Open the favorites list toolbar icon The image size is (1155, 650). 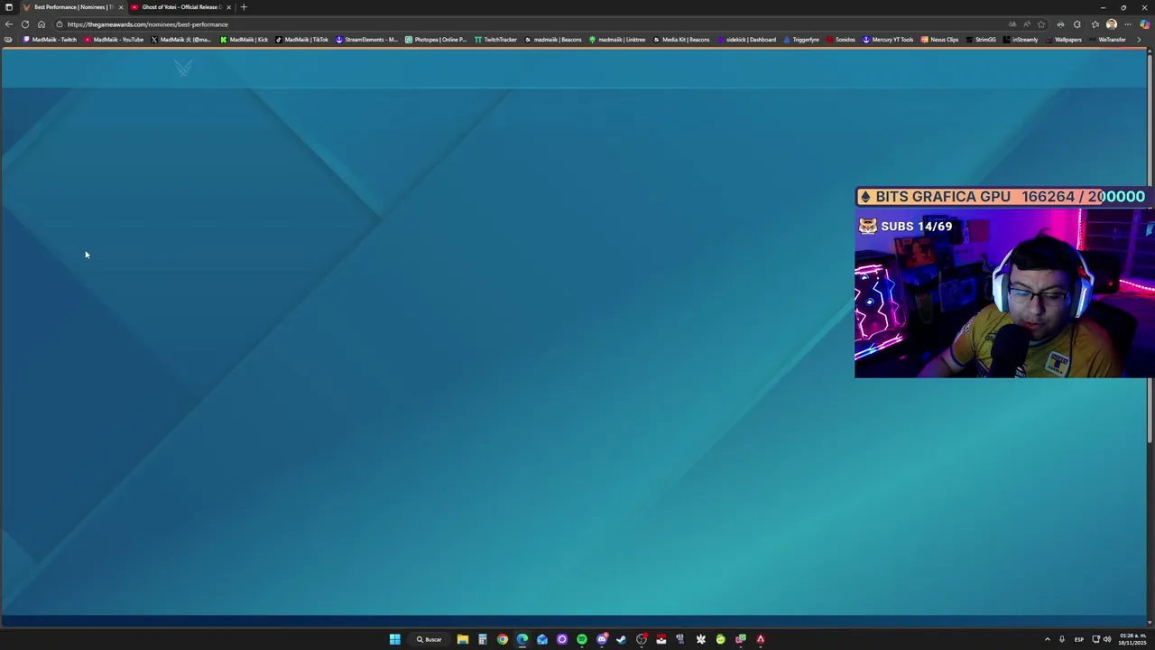pyautogui.click(x=1095, y=24)
